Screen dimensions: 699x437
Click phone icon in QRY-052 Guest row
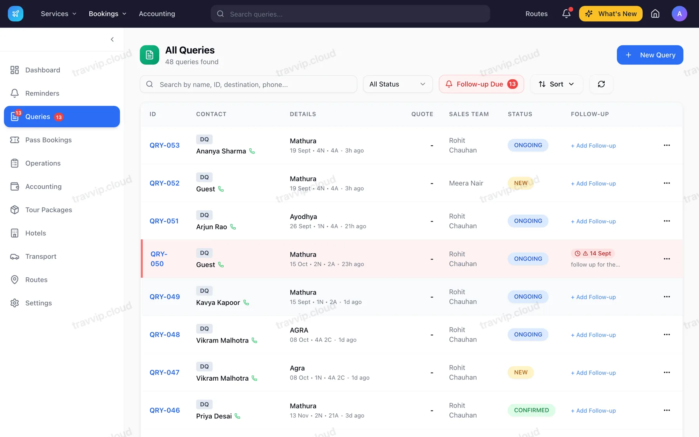[221, 189]
